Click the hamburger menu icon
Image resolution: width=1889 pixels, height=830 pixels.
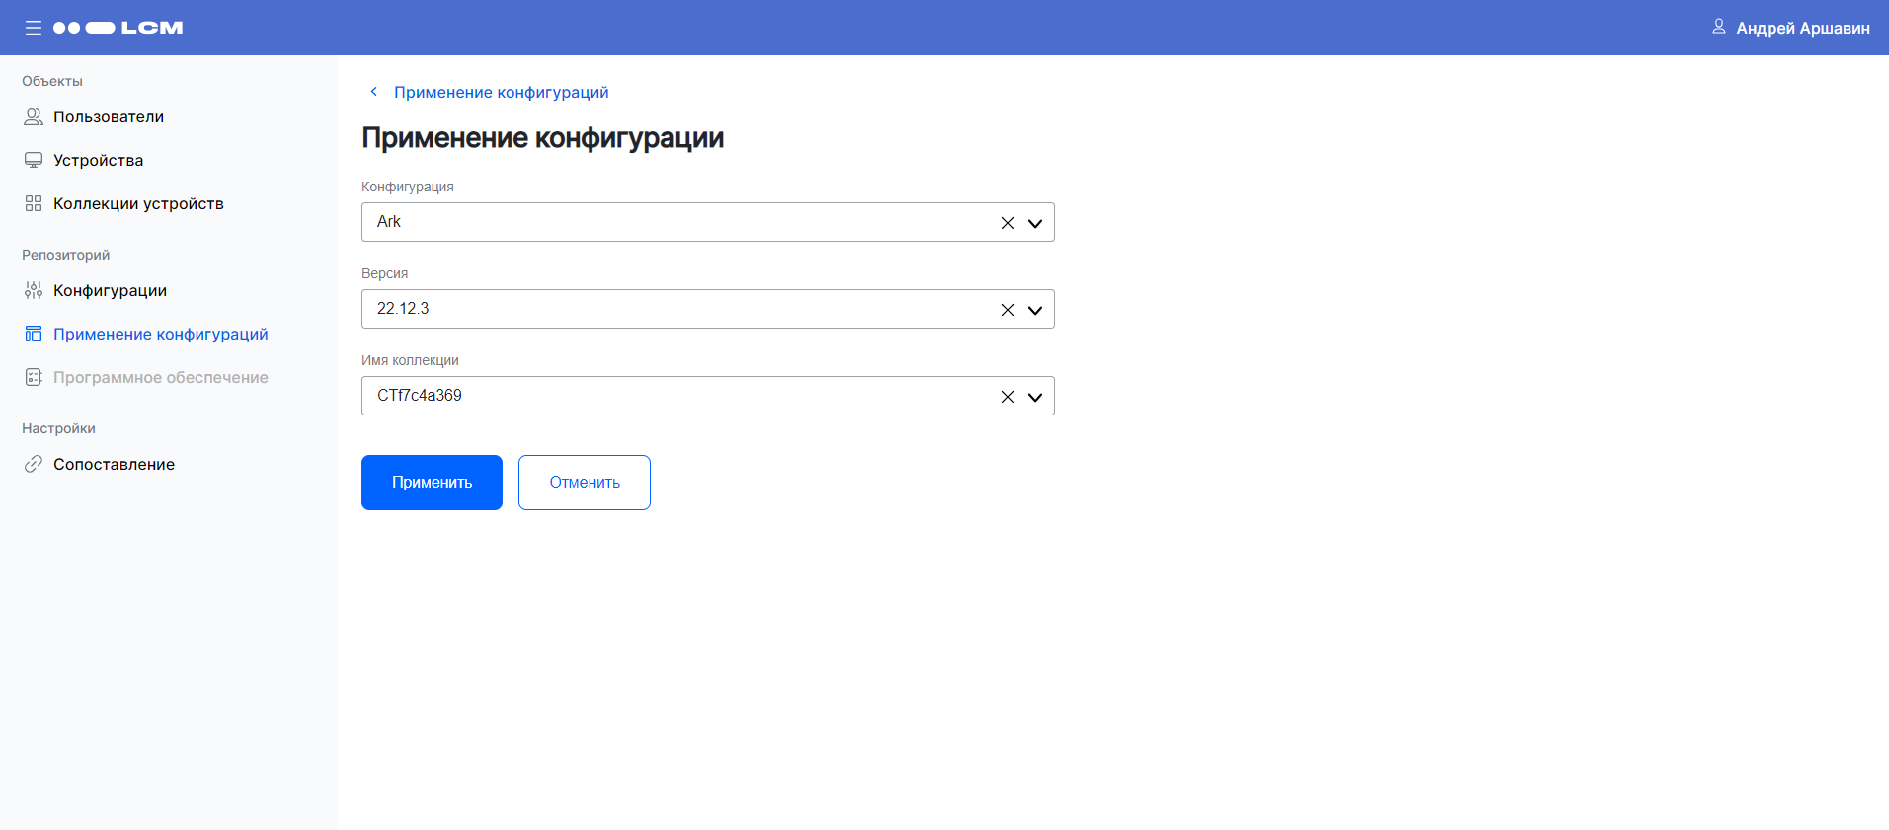point(33,28)
